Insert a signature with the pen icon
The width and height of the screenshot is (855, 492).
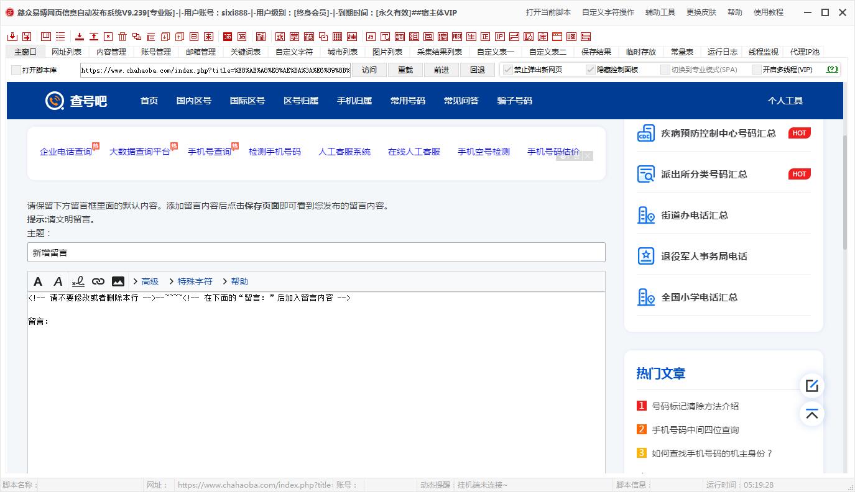tap(78, 281)
